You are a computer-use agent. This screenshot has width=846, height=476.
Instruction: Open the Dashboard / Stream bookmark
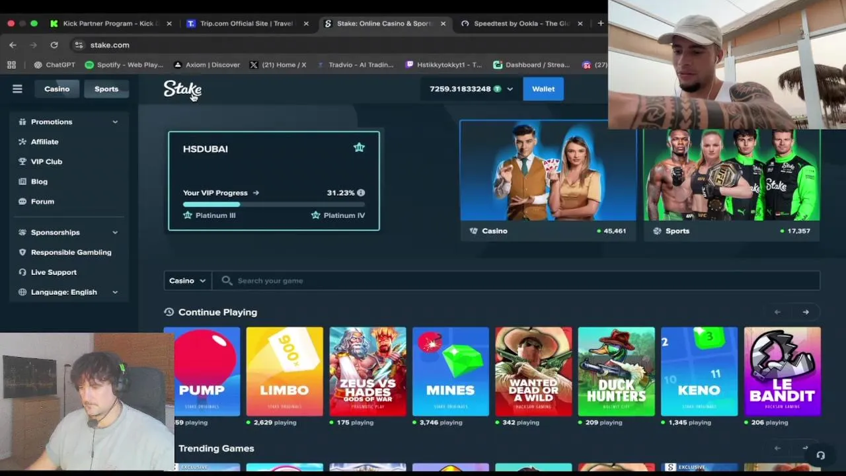(x=531, y=65)
